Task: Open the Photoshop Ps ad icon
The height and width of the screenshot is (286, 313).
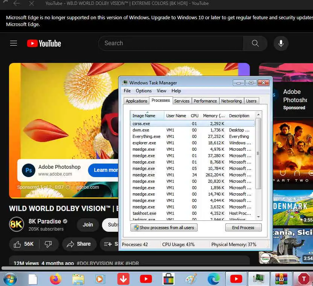Action: (29, 170)
